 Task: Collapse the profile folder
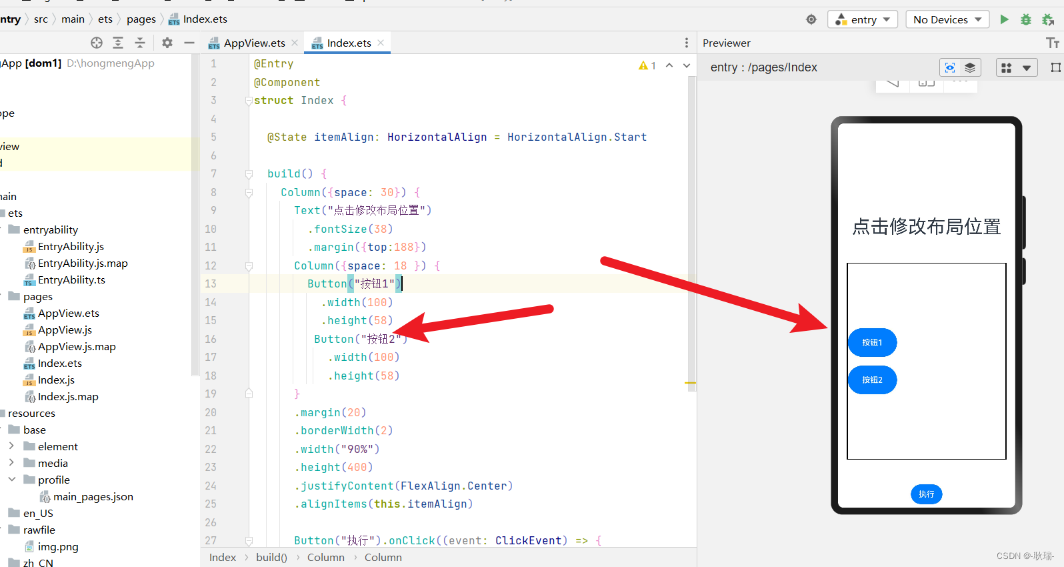11,479
